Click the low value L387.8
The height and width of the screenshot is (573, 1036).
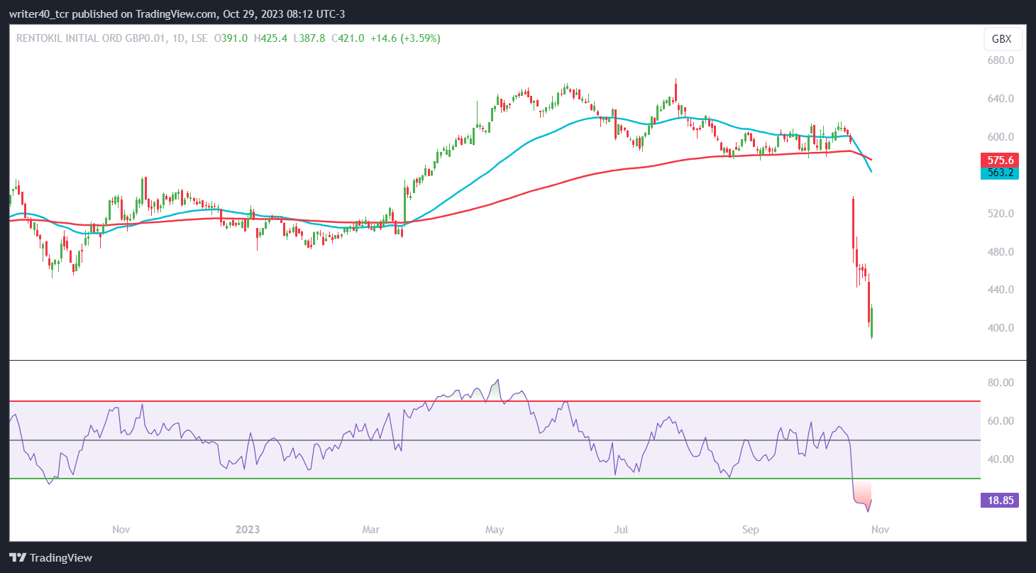(x=309, y=38)
